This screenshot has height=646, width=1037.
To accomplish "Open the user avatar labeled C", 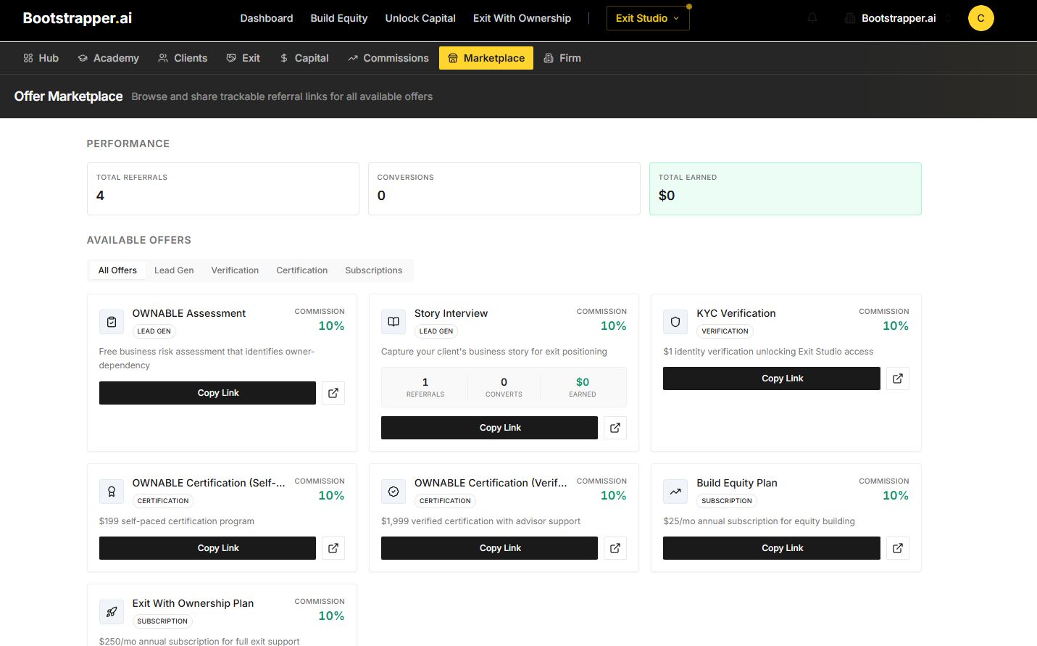I will (980, 18).
